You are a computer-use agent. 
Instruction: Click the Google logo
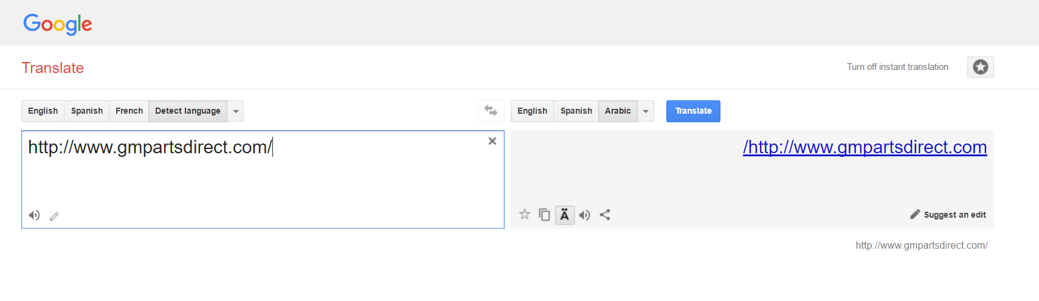click(x=58, y=24)
